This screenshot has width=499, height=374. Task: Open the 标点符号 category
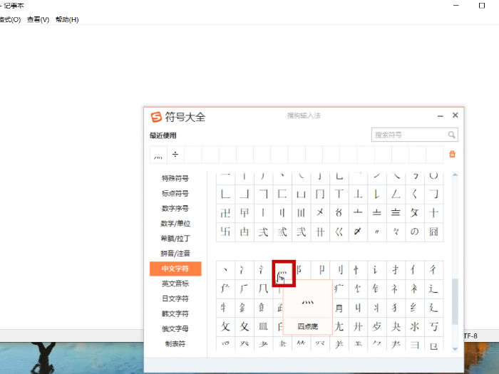pyautogui.click(x=175, y=193)
